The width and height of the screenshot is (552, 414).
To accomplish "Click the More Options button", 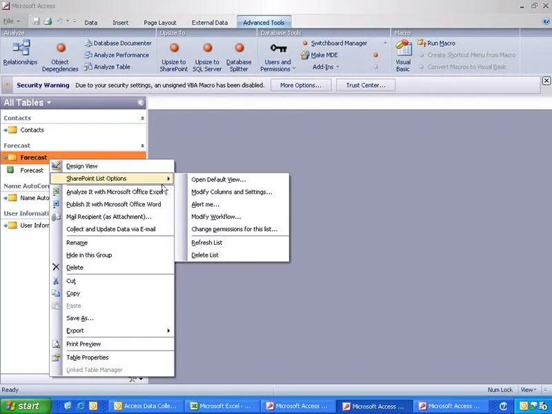I will pyautogui.click(x=301, y=85).
